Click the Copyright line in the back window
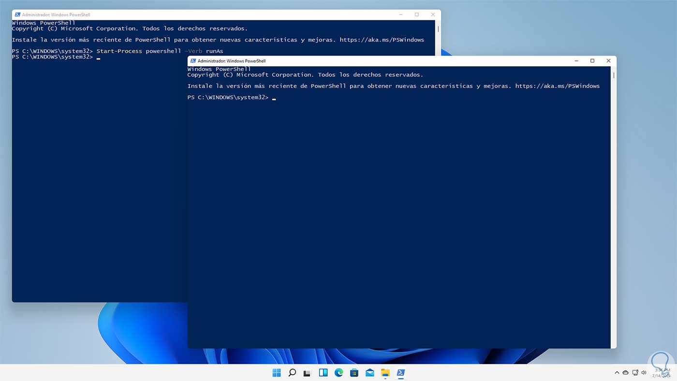Screen dimensions: 677x381 (x=130, y=29)
